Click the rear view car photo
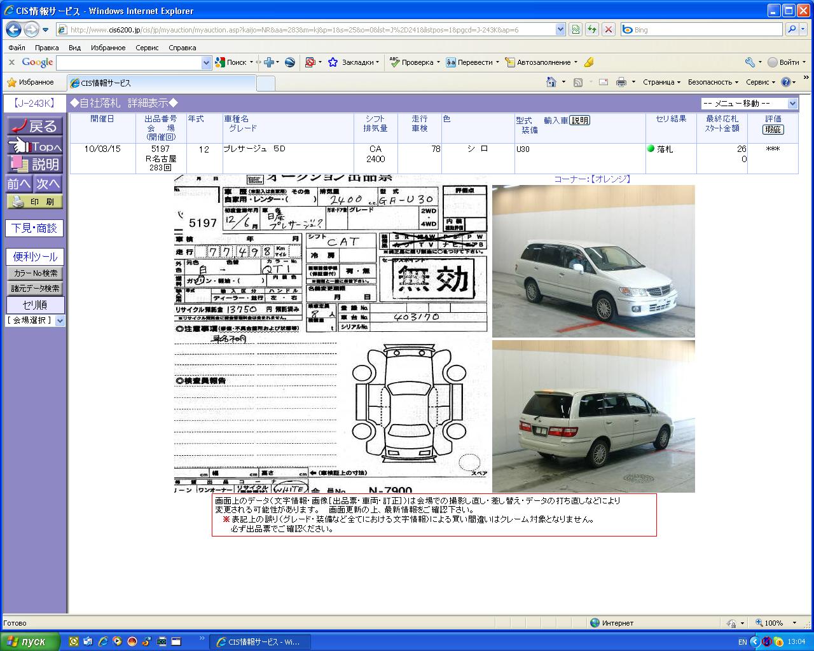Viewport: 814px width, 651px height. (x=593, y=416)
